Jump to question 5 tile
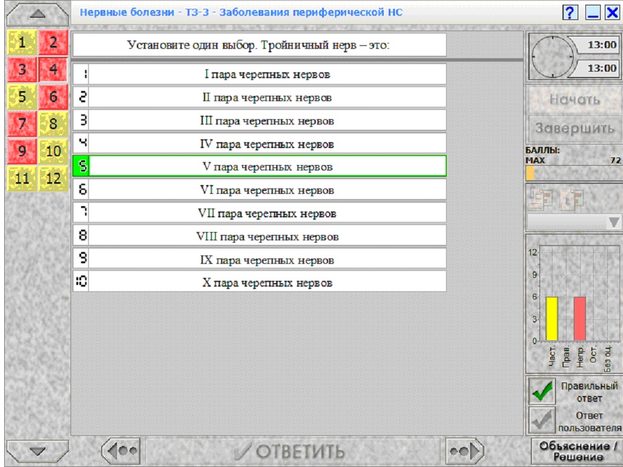Image resolution: width=623 pixels, height=467 pixels. [22, 96]
